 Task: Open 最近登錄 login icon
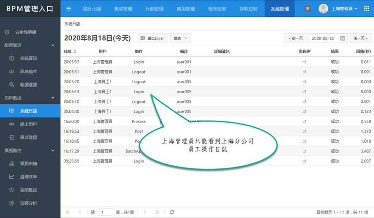[x=12, y=137]
